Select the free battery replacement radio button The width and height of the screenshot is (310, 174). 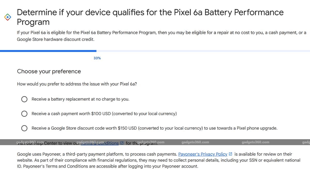tap(24, 99)
